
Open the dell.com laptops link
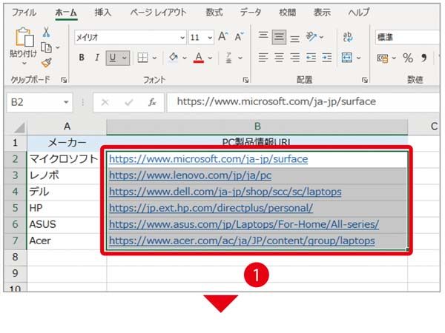click(x=225, y=192)
